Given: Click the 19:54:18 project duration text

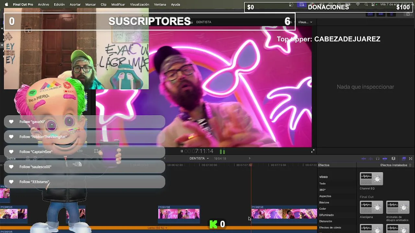Looking at the screenshot, I should [x=220, y=159].
